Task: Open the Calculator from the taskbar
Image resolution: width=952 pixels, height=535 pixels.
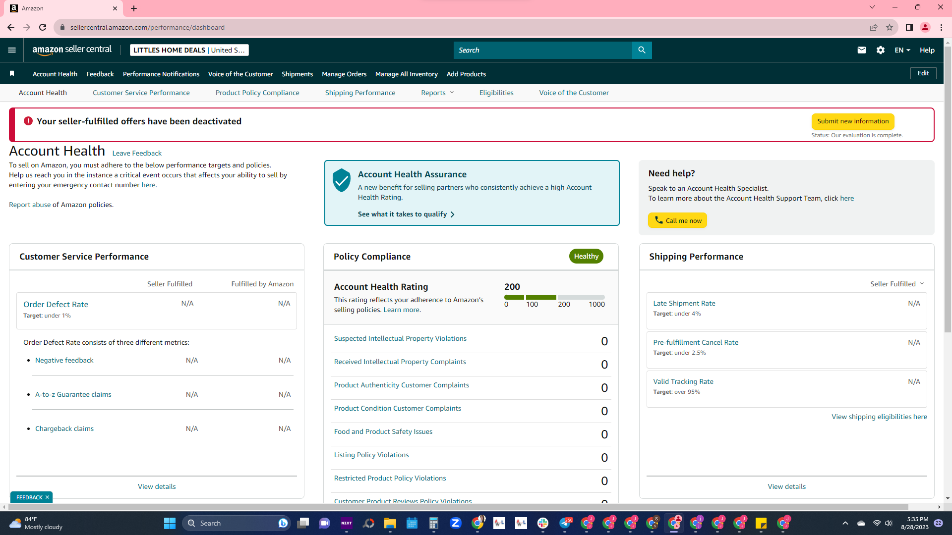Action: point(434,523)
